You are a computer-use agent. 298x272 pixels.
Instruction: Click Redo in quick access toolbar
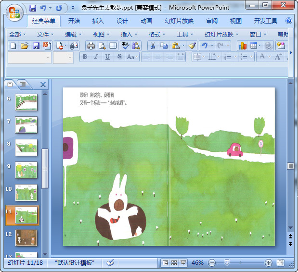coord(59,8)
